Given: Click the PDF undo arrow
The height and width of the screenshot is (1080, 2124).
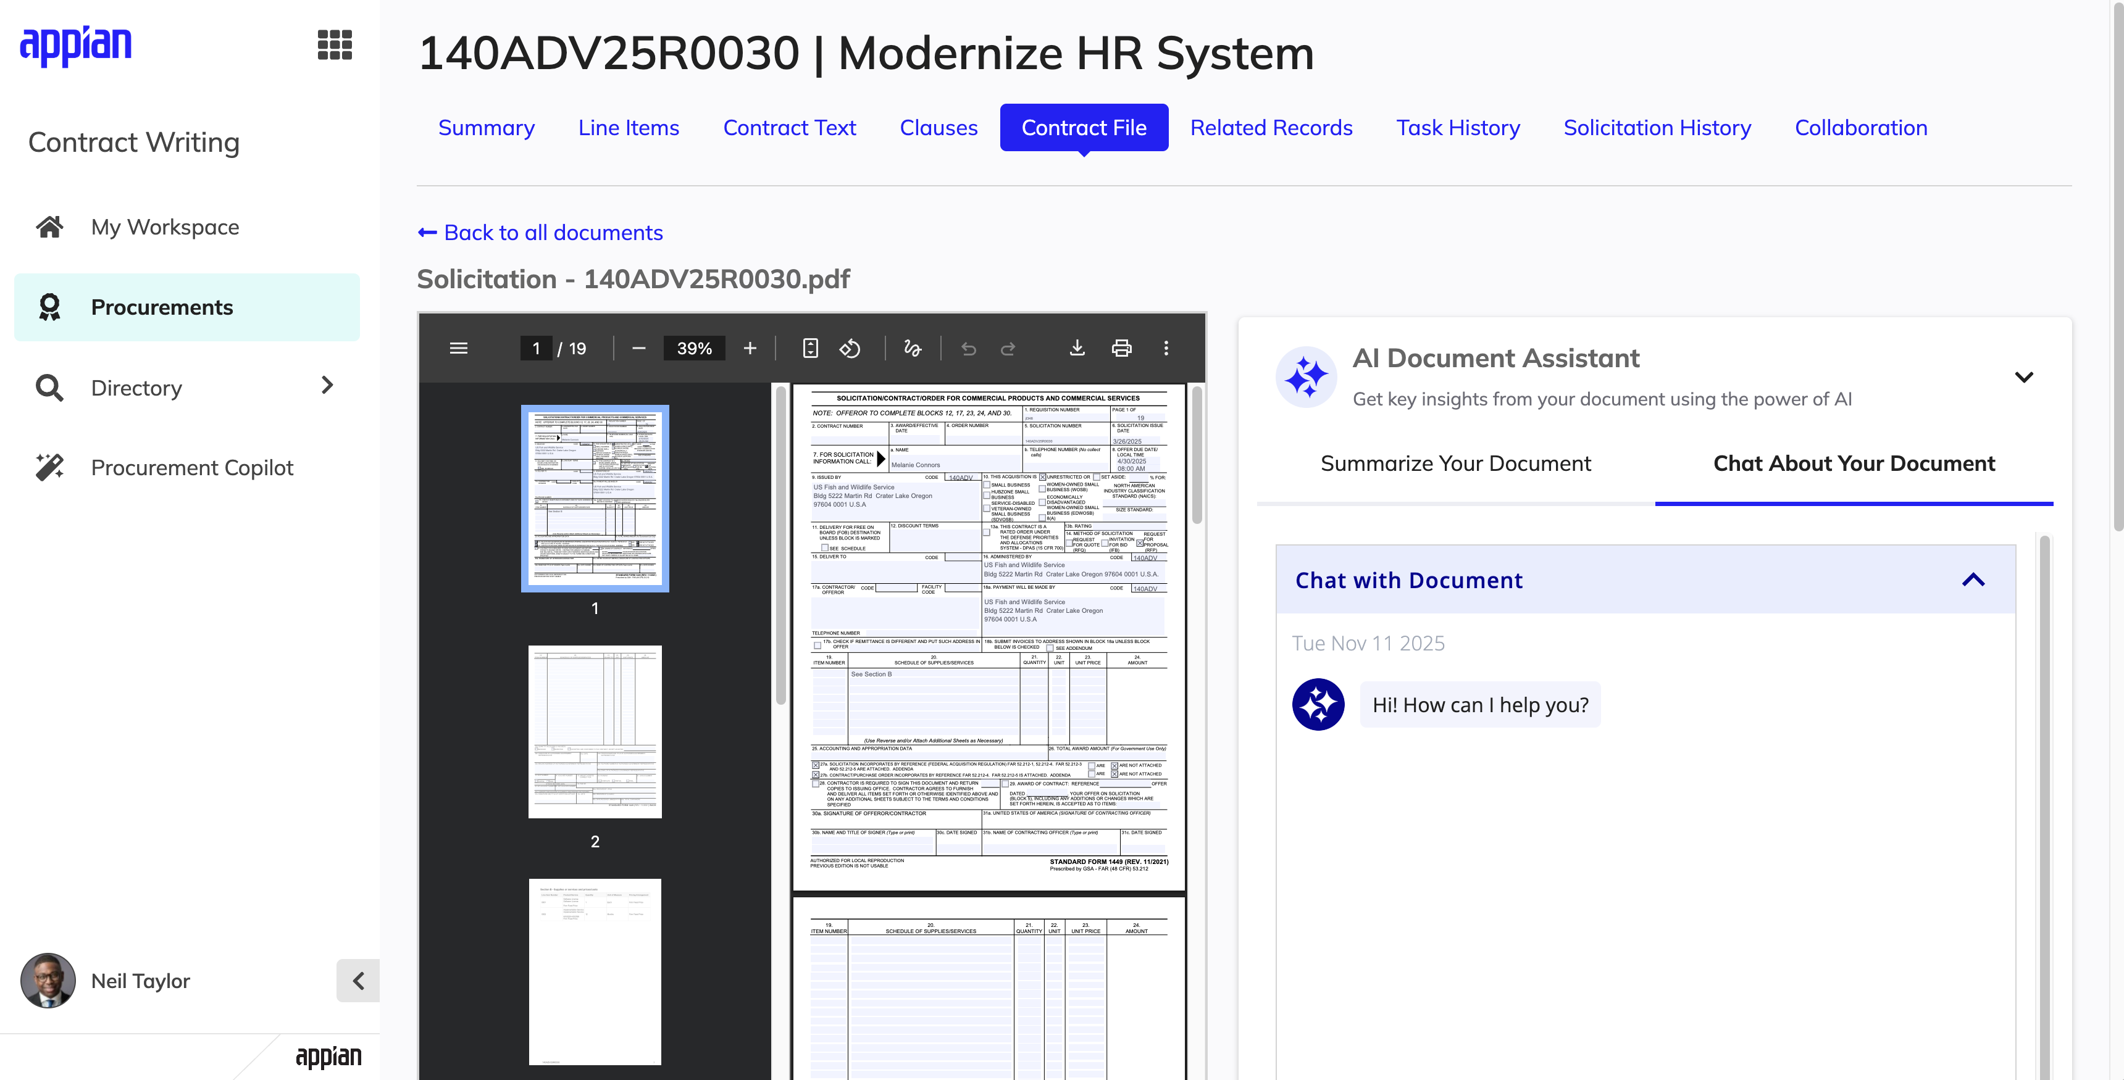Looking at the screenshot, I should click(x=969, y=349).
